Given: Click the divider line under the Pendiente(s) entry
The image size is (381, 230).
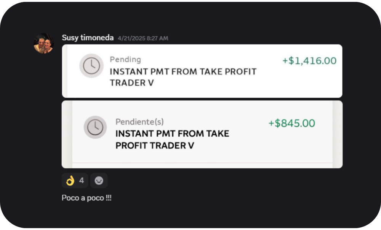Looking at the screenshot, I should click(x=202, y=163).
